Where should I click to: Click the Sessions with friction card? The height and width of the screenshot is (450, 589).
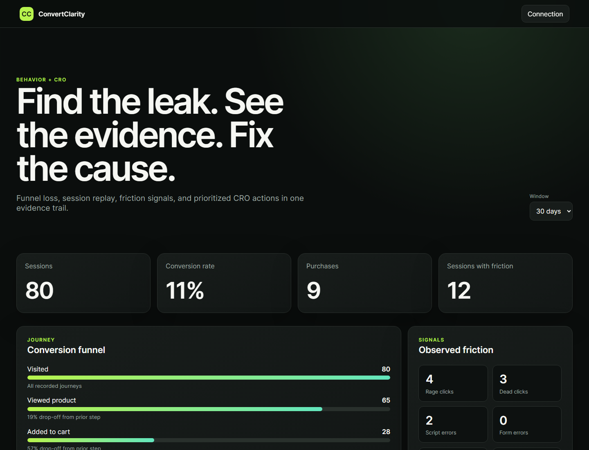[x=506, y=283]
